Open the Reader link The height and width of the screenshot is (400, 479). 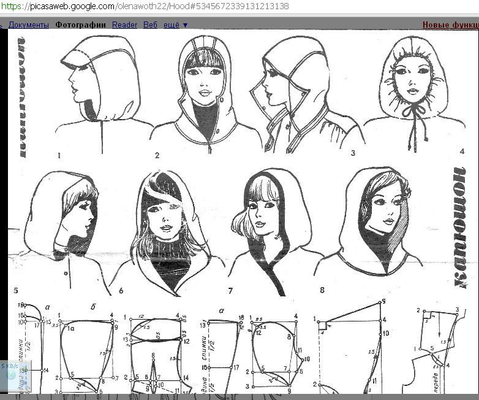point(124,25)
